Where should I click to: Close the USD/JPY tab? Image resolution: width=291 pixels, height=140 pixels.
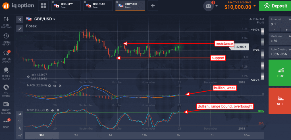[x=53, y=2]
